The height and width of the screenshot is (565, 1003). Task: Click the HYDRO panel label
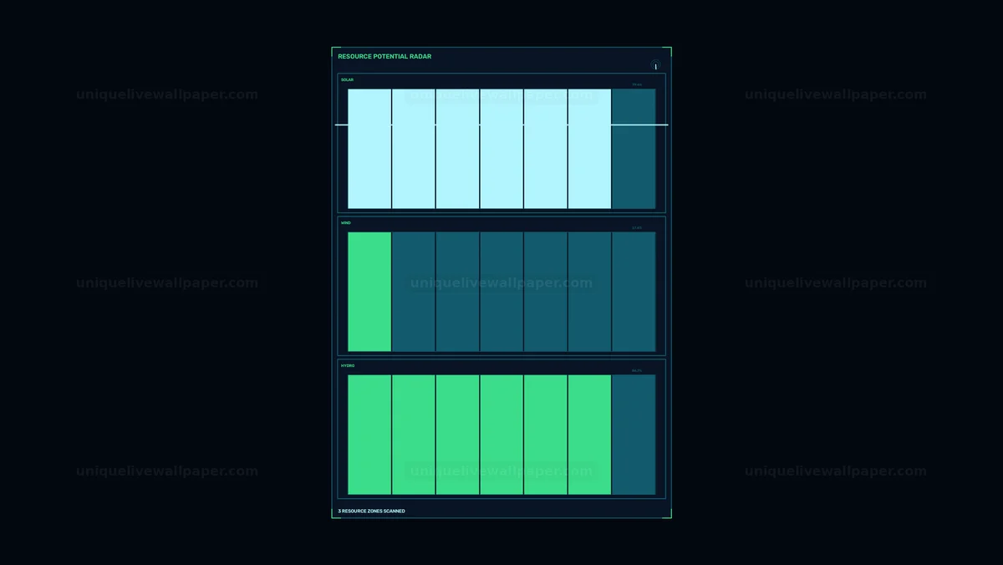[348, 366]
